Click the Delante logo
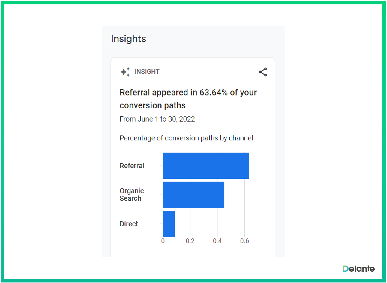This screenshot has width=387, height=283. coord(358,269)
